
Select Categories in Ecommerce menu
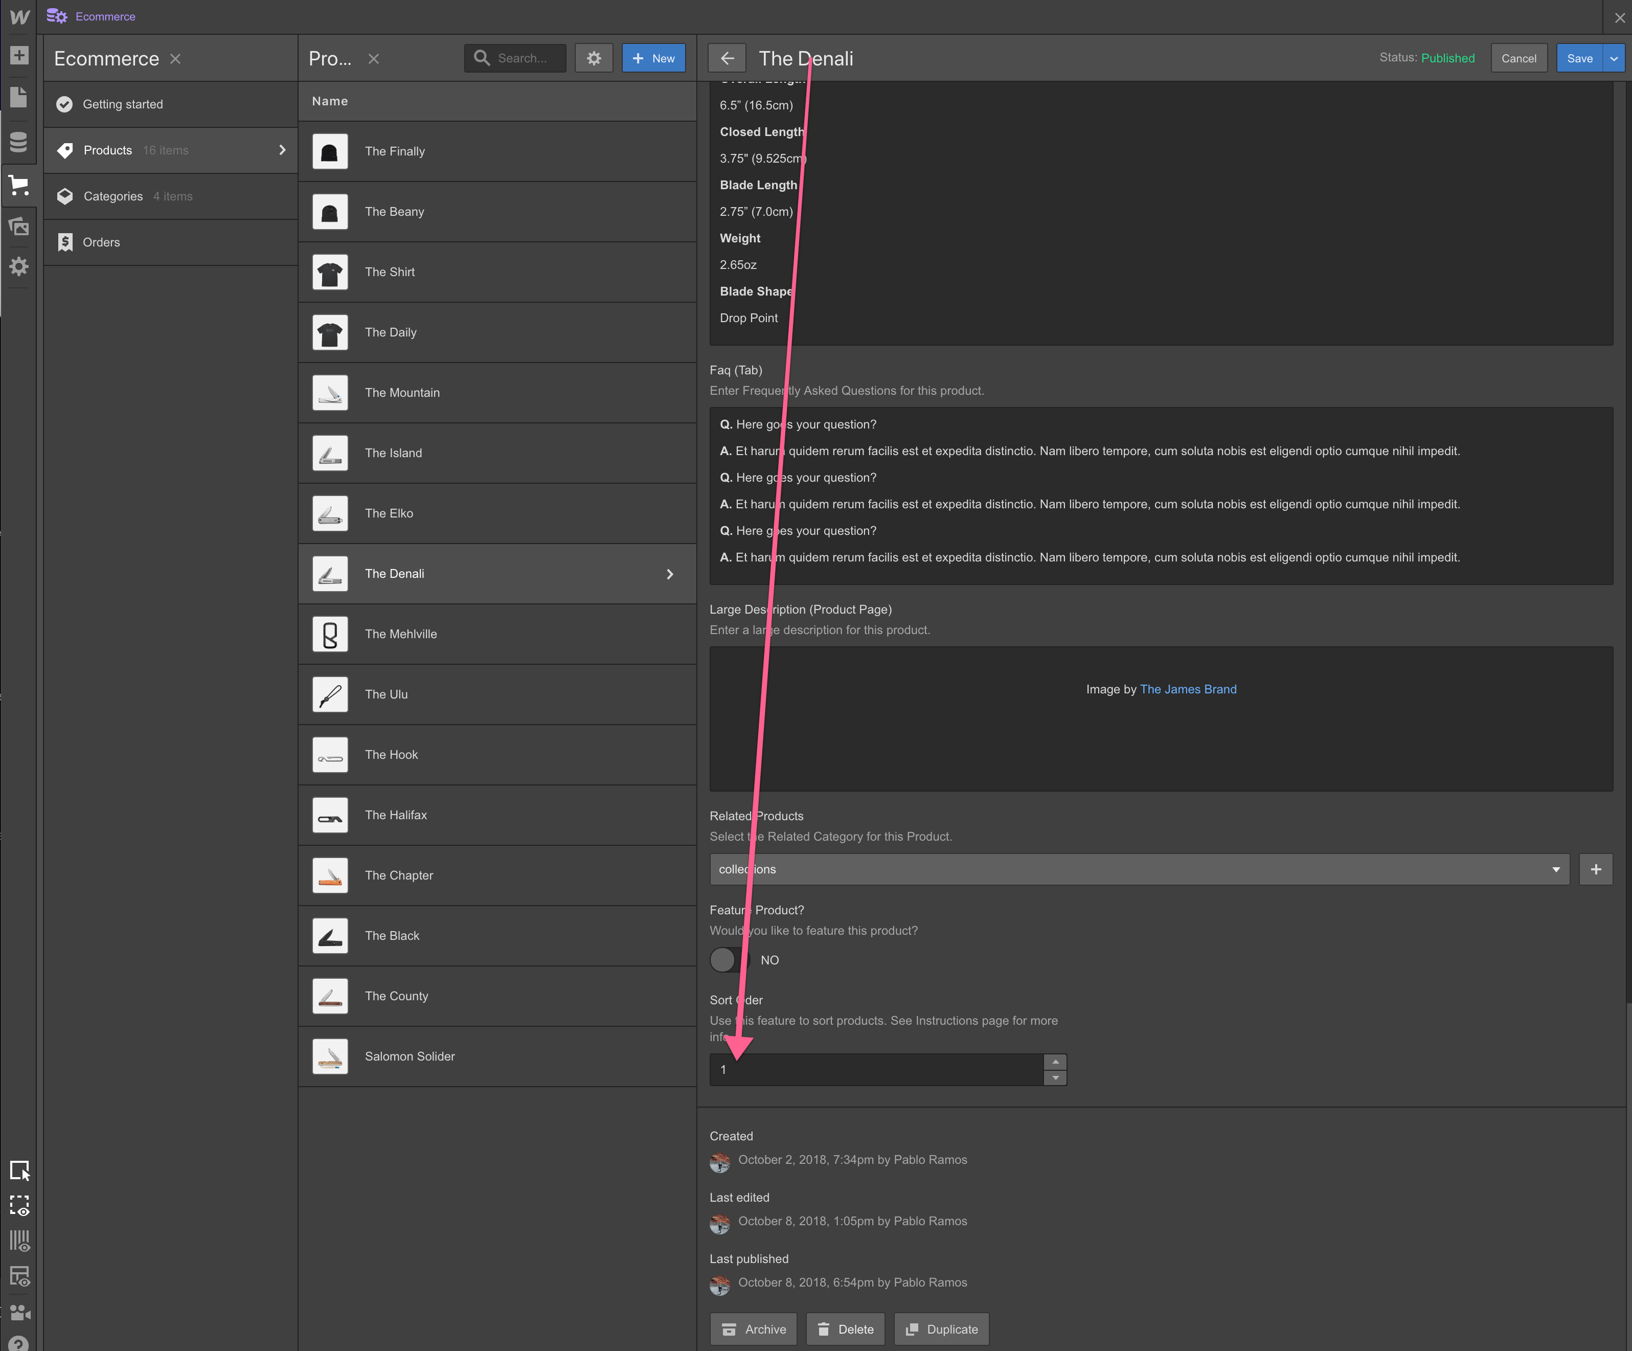pos(114,197)
